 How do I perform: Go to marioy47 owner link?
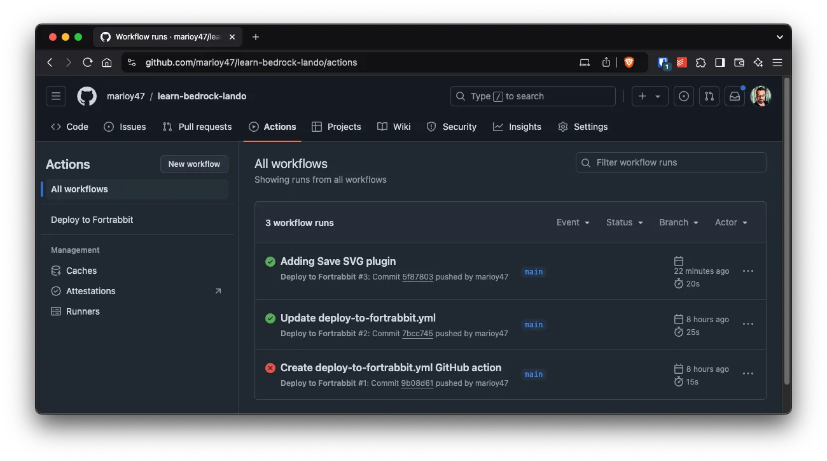click(126, 96)
